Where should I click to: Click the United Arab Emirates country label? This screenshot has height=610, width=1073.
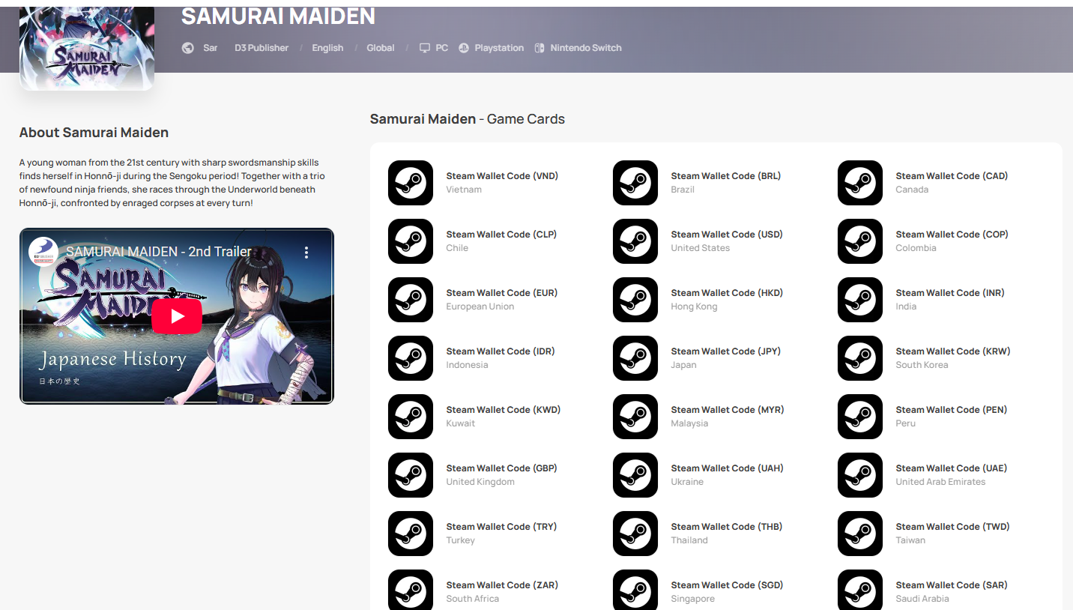pos(940,482)
